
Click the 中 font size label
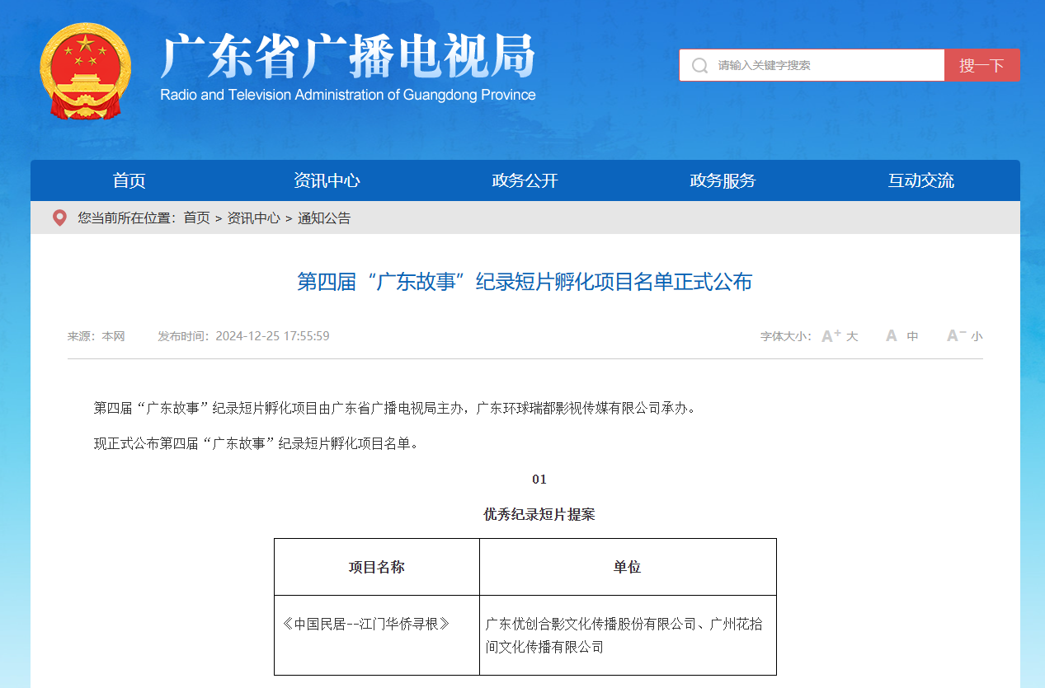pos(912,336)
